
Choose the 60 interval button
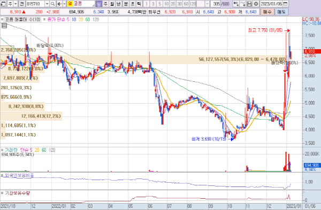pyautogui.click(x=186, y=4)
